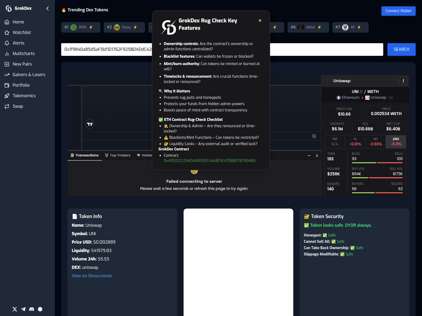Select the 5M timeframe
422x316 pixels.
point(335,141)
